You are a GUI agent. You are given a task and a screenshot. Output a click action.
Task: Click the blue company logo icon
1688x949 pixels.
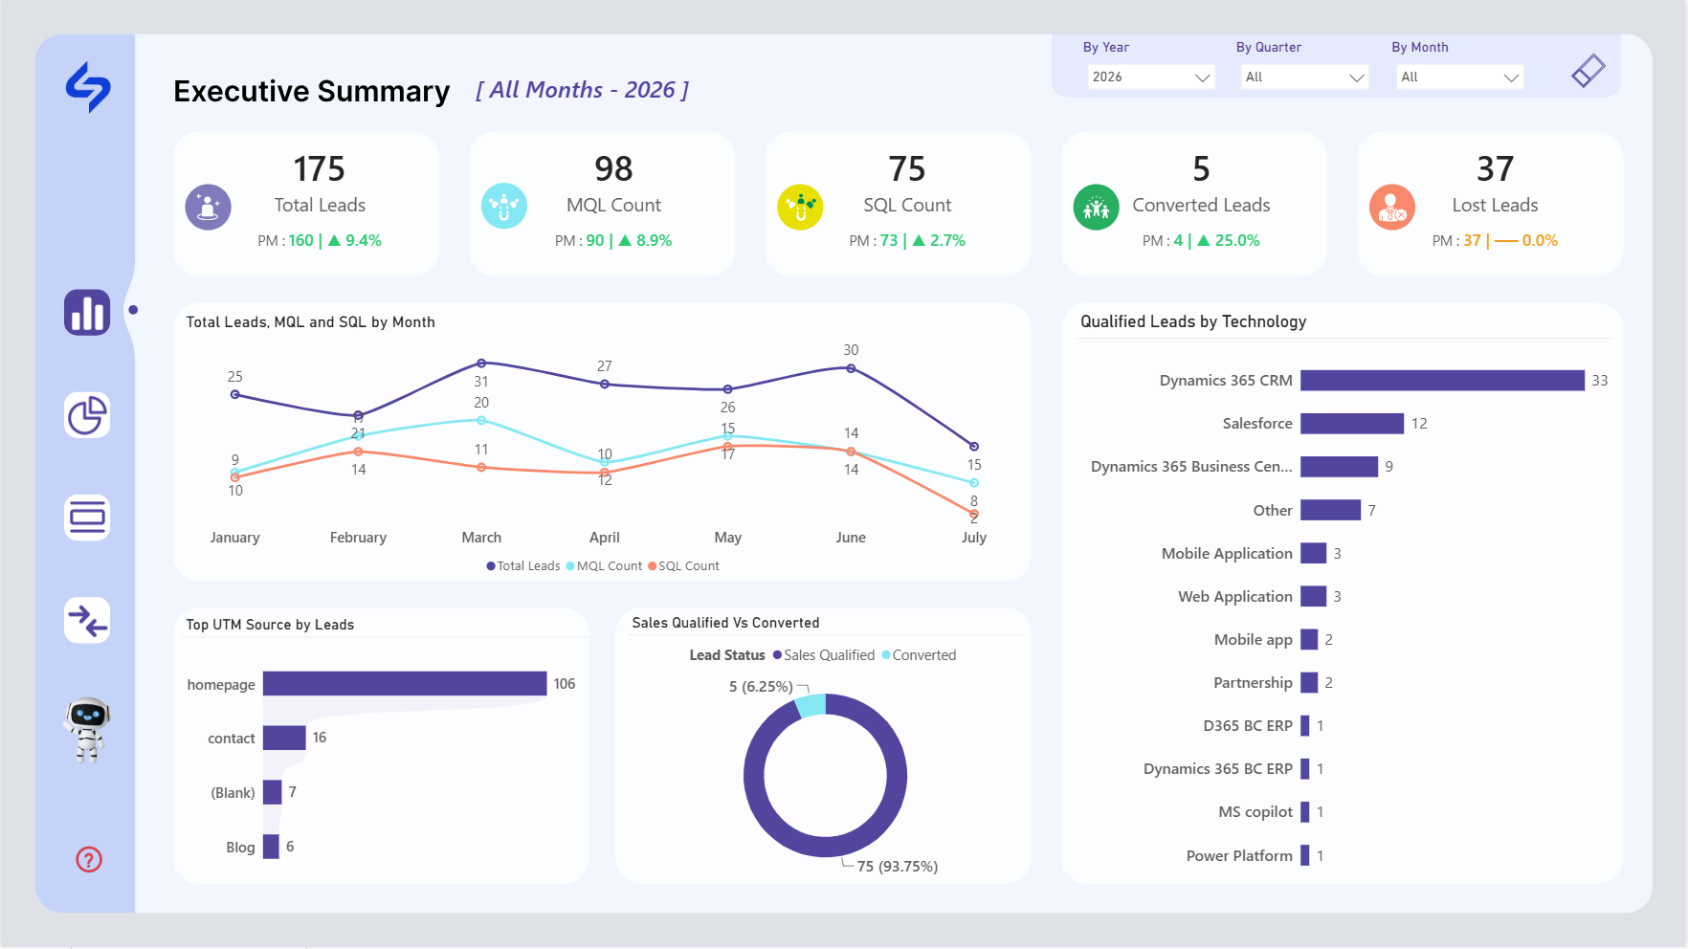pyautogui.click(x=88, y=87)
